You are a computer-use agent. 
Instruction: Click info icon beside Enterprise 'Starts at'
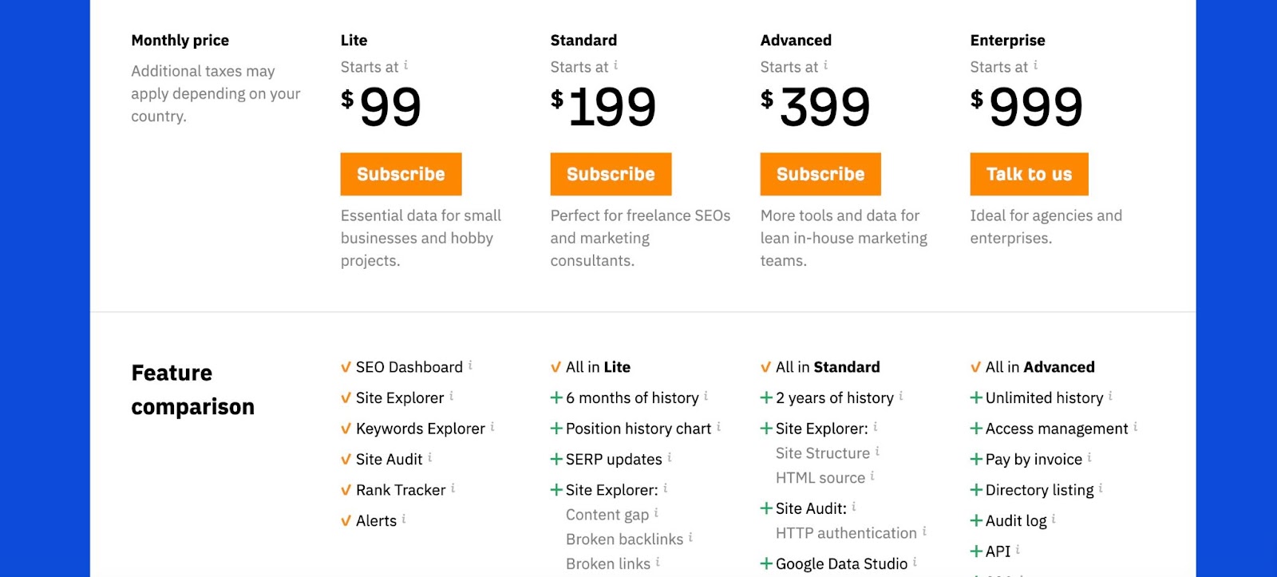1036,65
